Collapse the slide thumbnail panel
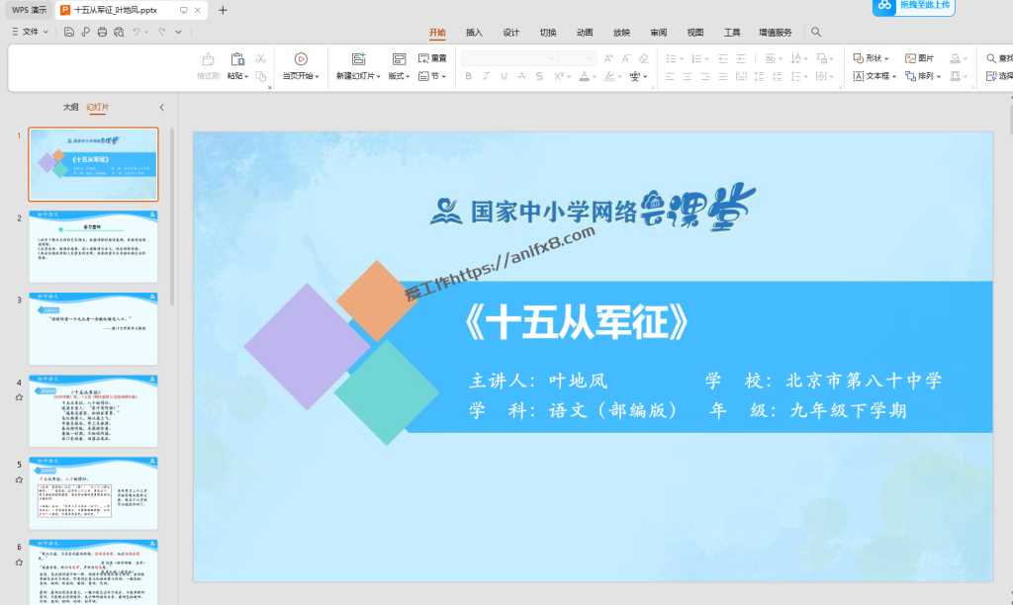 pyautogui.click(x=161, y=107)
